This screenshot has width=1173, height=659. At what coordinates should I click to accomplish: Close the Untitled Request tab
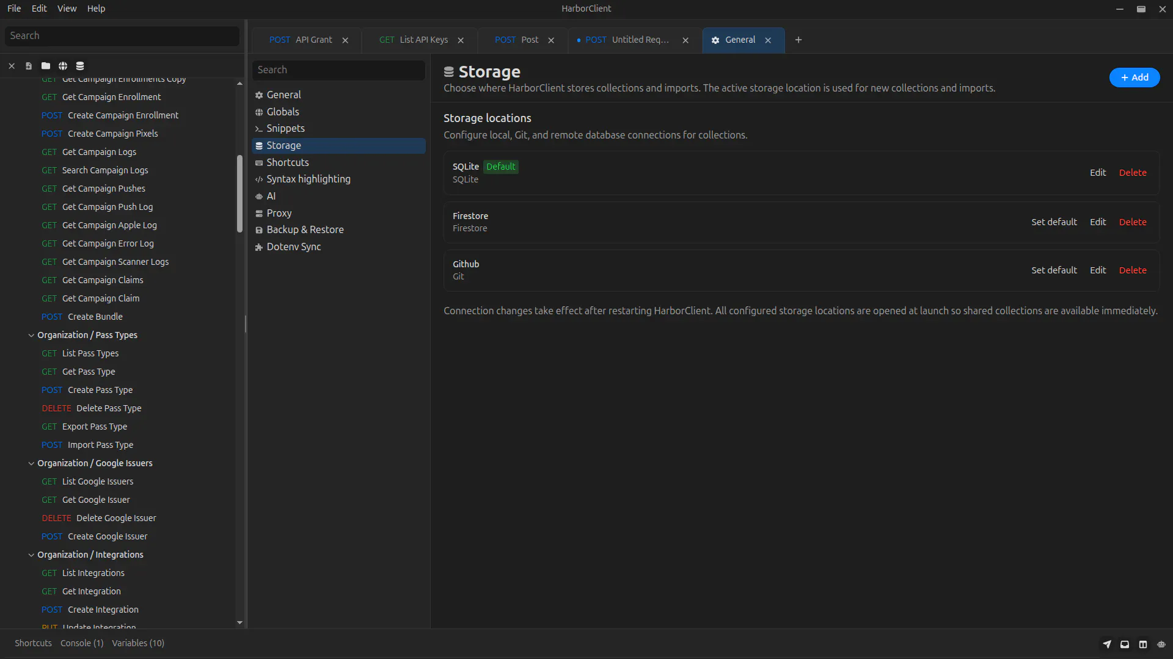click(x=685, y=40)
